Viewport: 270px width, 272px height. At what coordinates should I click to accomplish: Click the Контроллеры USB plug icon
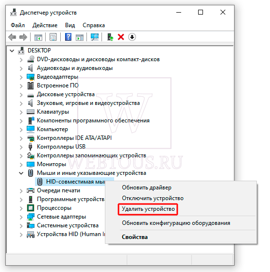tap(30, 147)
